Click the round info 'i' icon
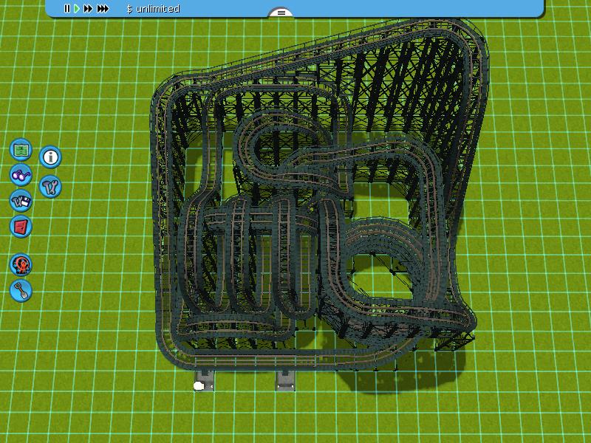The image size is (591, 443). (x=50, y=157)
